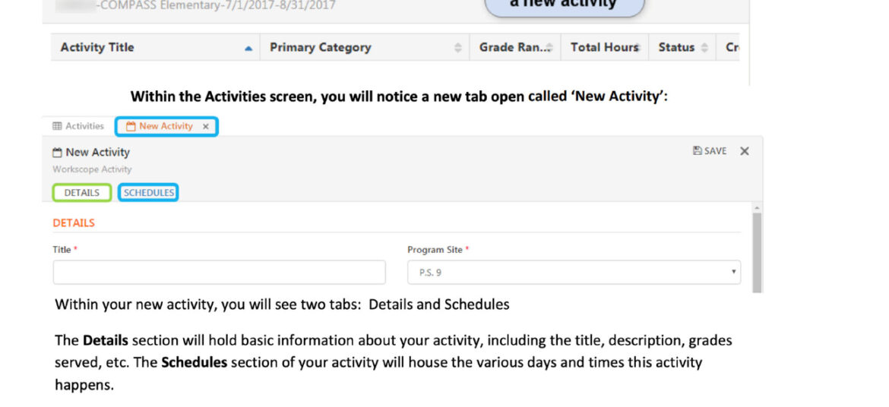Focus the Title input field
889x407 pixels.
219,272
